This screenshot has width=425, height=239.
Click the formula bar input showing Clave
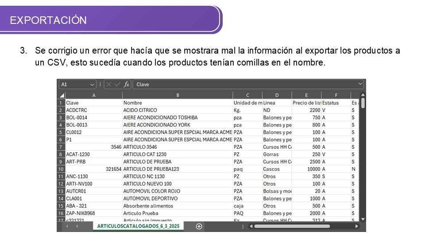click(x=243, y=85)
